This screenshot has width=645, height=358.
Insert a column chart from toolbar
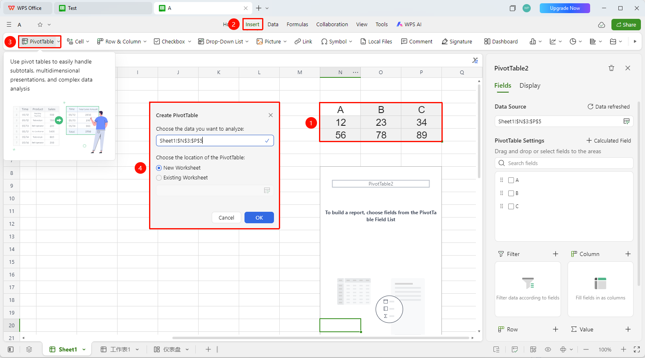[532, 41]
